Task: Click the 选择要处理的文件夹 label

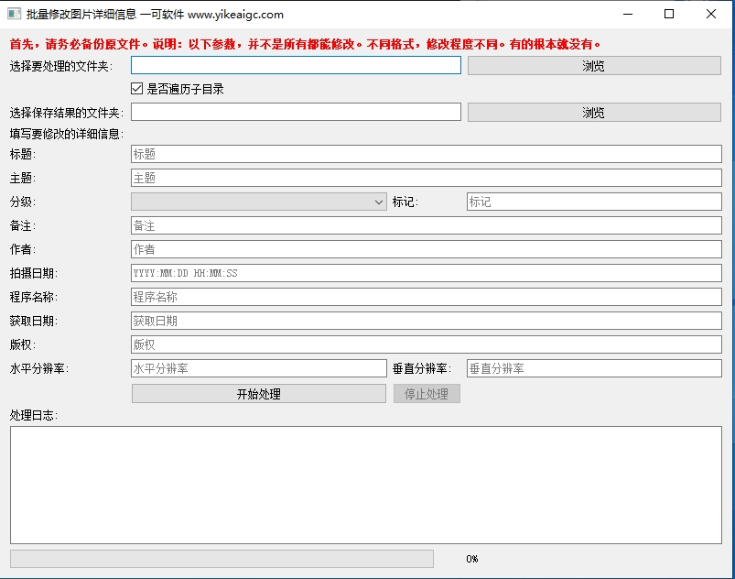Action: 61,66
